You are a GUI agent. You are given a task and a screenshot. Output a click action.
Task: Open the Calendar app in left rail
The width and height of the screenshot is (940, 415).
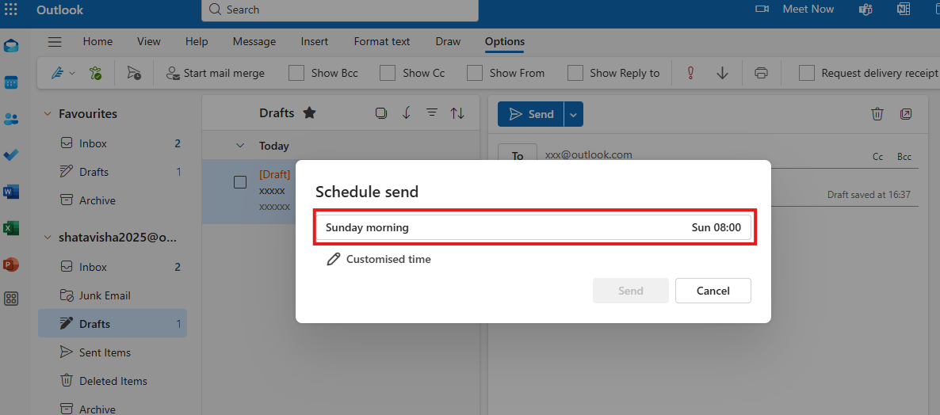pos(11,82)
